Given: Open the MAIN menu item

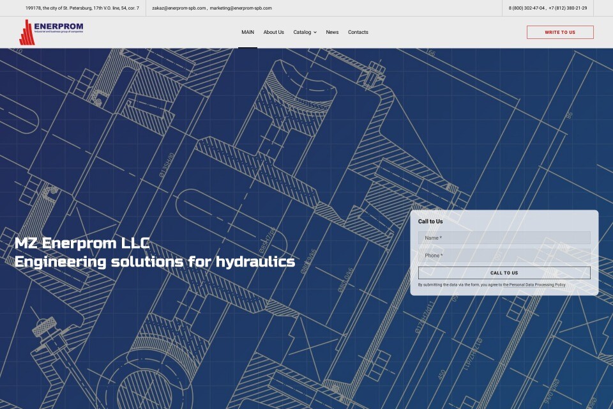Looking at the screenshot, I should 248,32.
